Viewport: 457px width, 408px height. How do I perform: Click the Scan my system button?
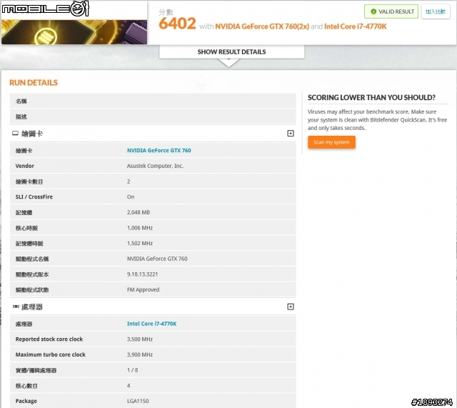331,142
